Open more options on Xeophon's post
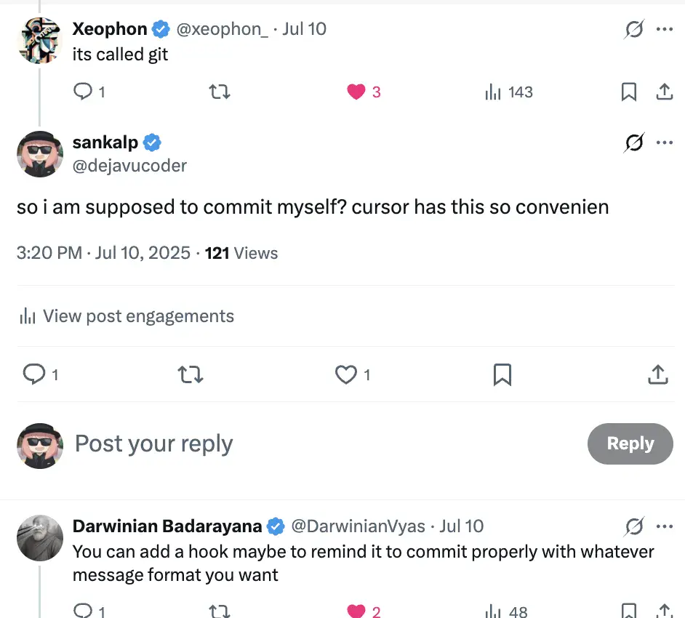 point(664,30)
